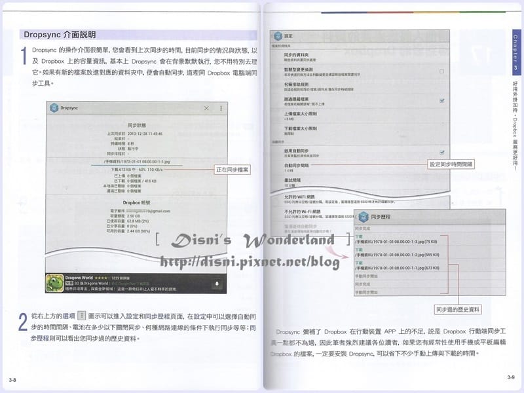Screen dimensions: 524x393
Task: Click the Dropsync app logo icon
Action: coord(54,108)
